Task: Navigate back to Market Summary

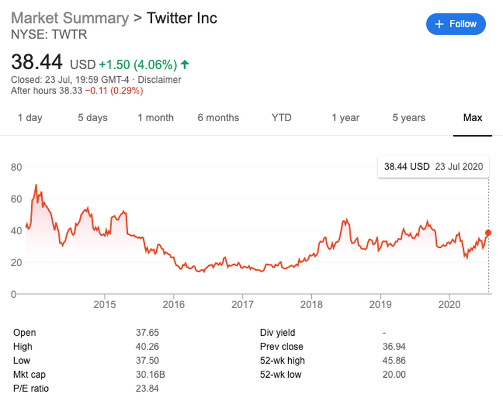Action: click(x=70, y=18)
